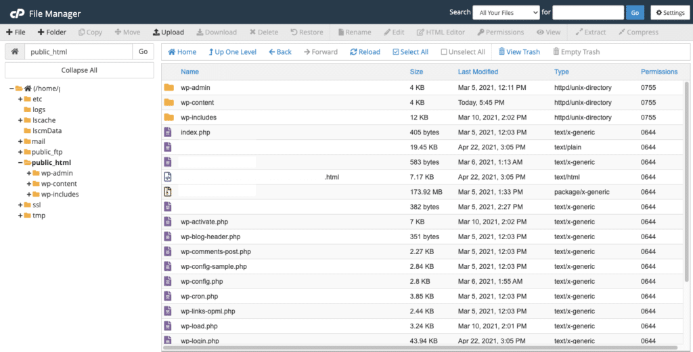Expand wp-admin in the folder tree
The image size is (693, 352).
(x=29, y=174)
